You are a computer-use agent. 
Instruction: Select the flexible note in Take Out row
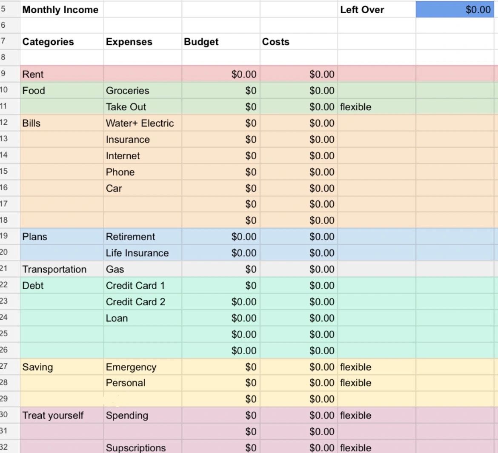point(377,107)
